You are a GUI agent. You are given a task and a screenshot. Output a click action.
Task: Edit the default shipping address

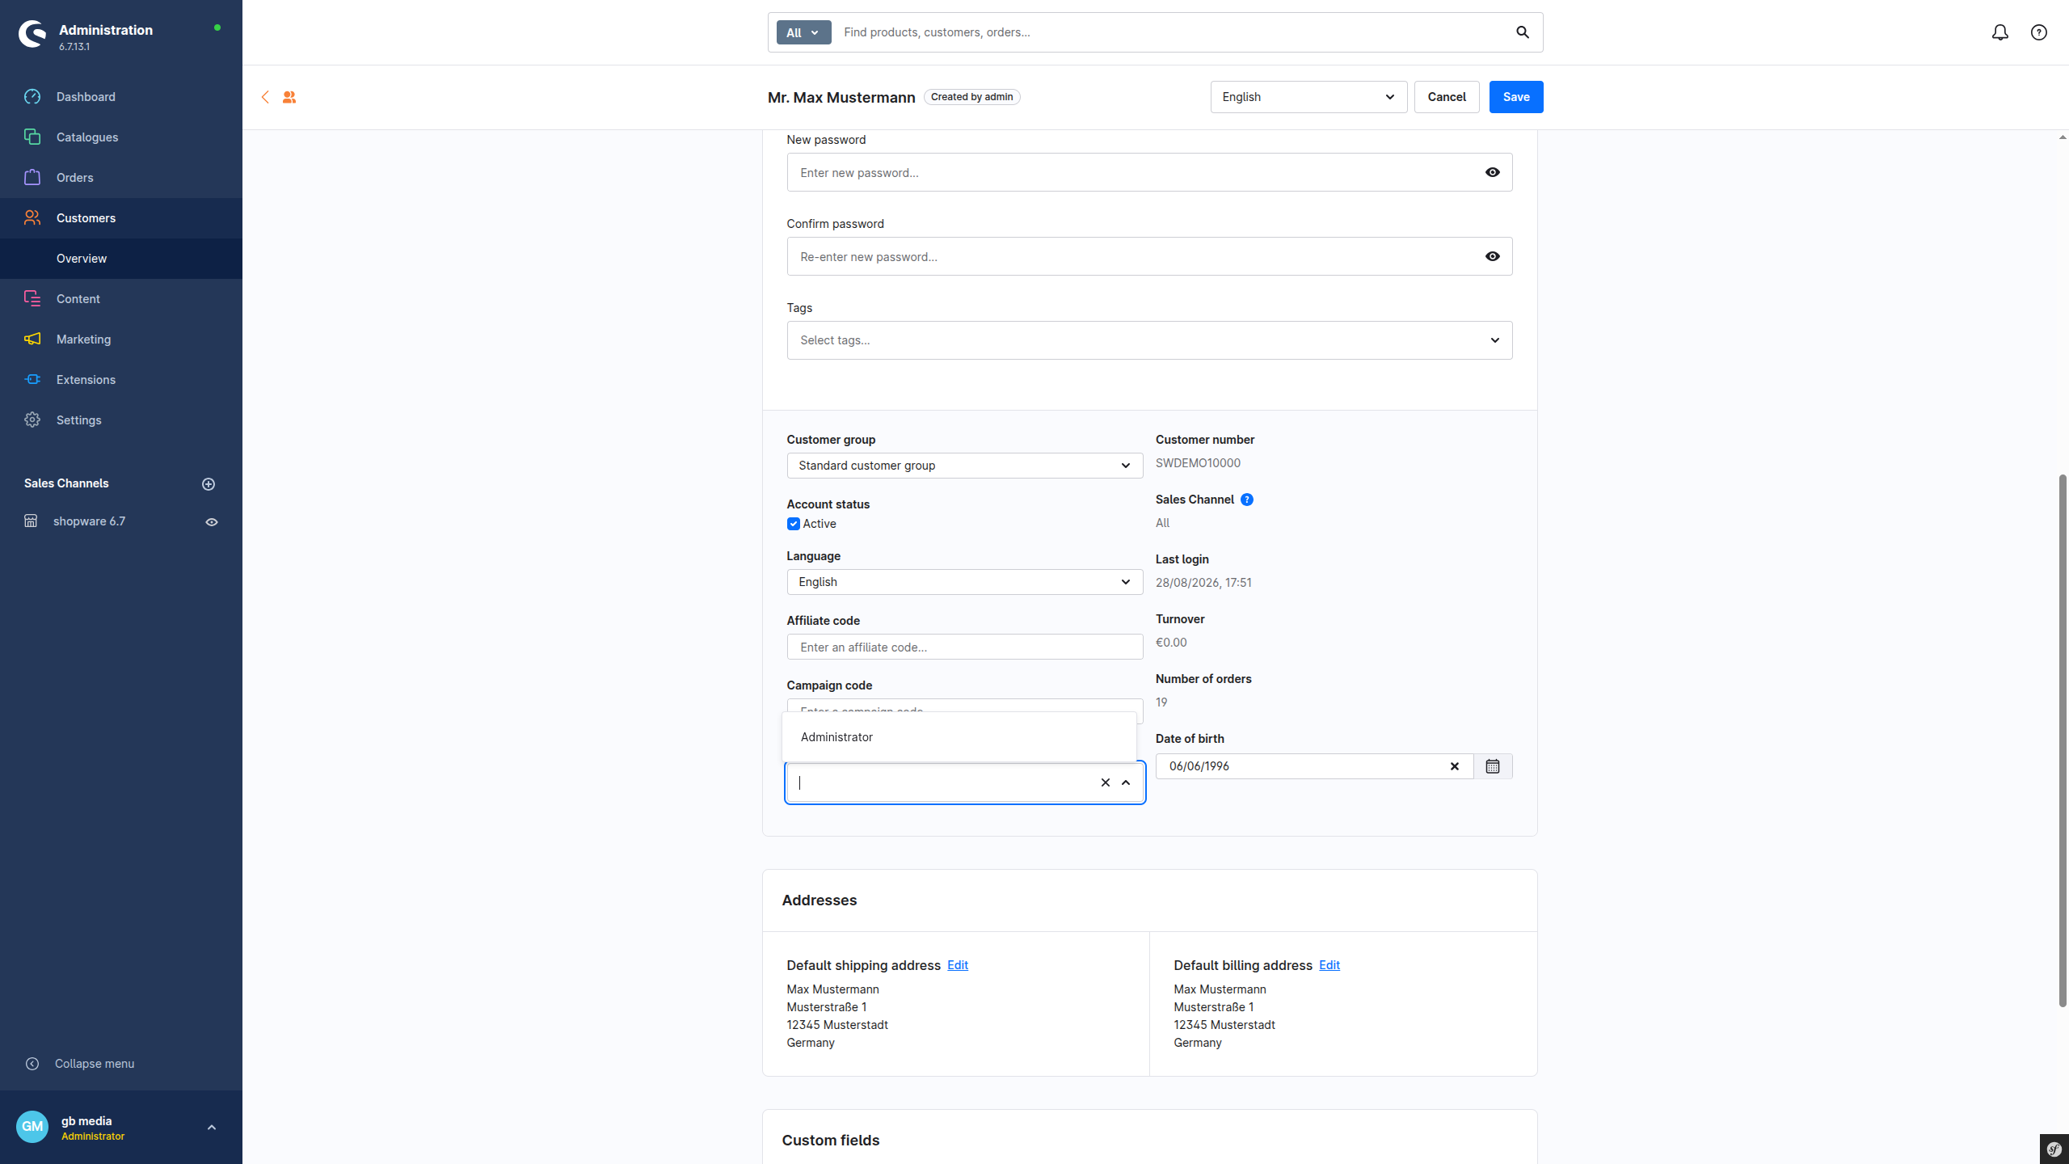tap(958, 965)
